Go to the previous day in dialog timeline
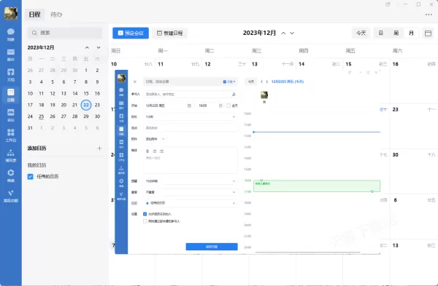Image resolution: width=438 pixels, height=286 pixels. click(x=262, y=82)
